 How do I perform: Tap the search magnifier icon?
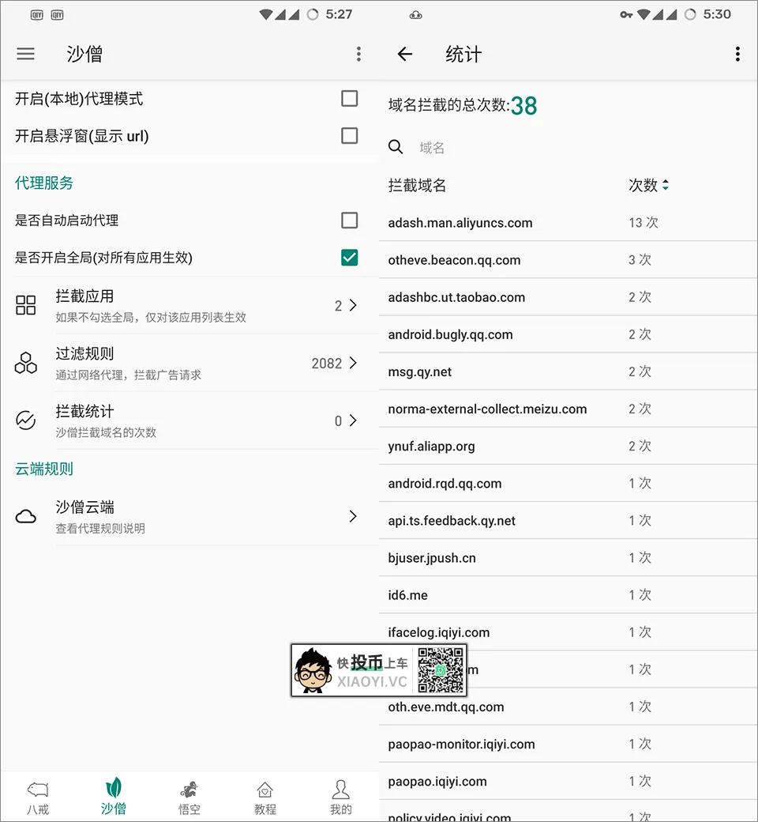[x=396, y=147]
